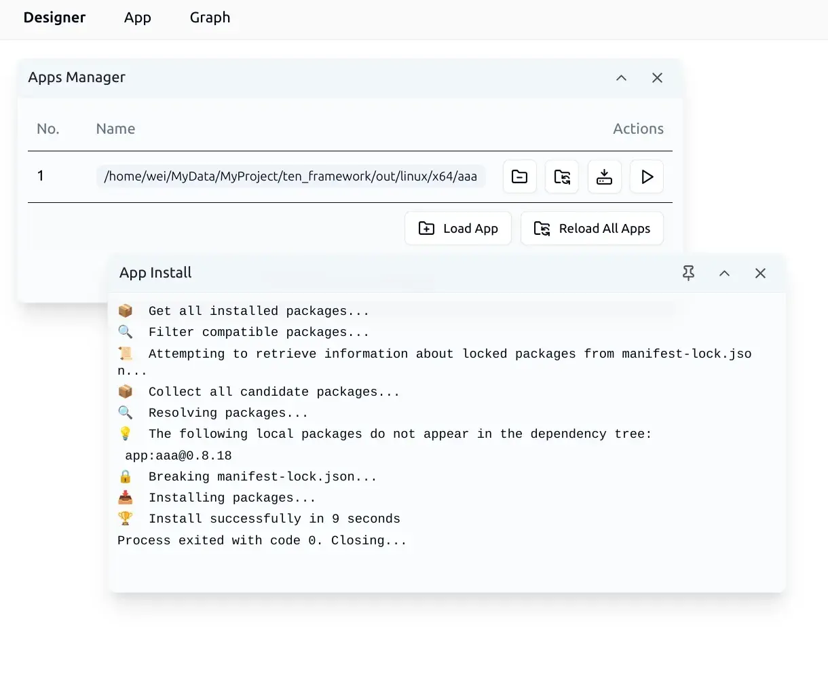Reload the aaa app with folder refresh icon
This screenshot has height=676, width=828.
pos(562,176)
